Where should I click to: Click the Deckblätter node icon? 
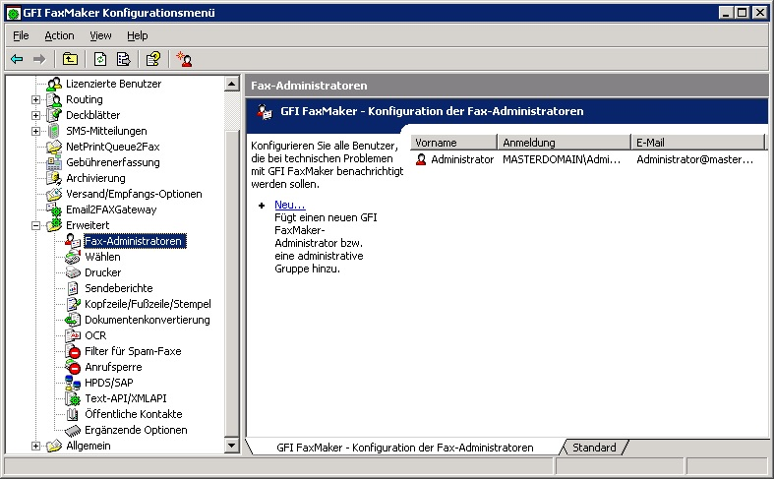coord(54,115)
